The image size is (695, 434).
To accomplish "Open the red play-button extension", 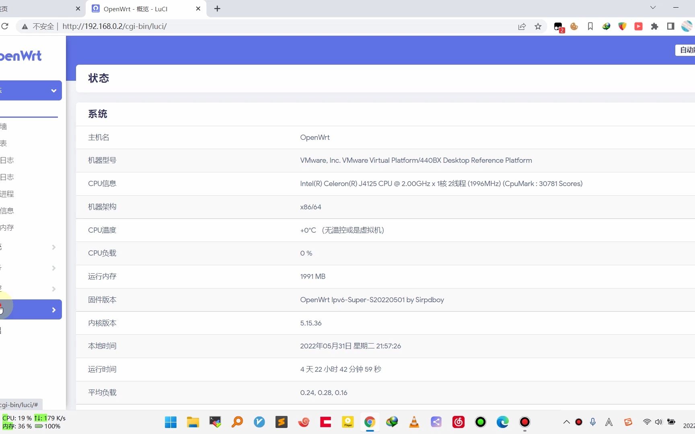I will (x=638, y=27).
